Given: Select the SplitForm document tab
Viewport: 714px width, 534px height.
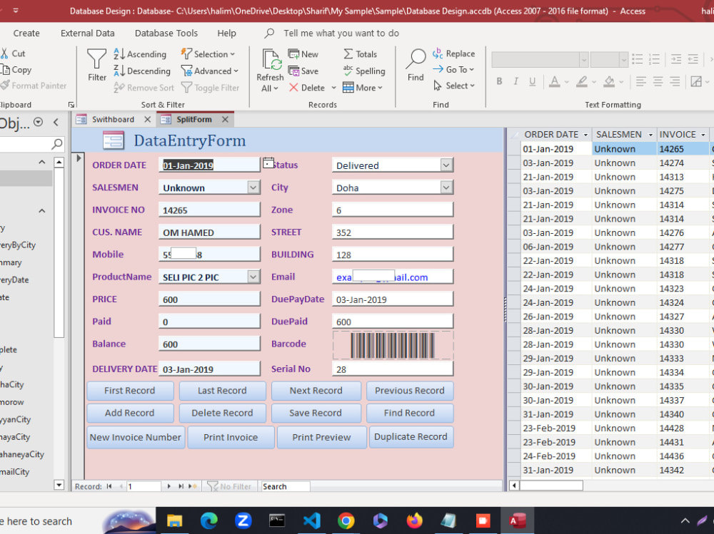Looking at the screenshot, I should pyautogui.click(x=194, y=119).
